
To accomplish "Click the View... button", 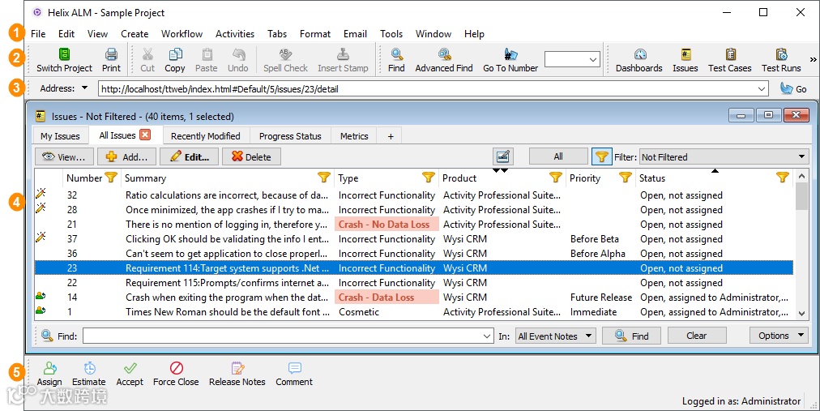I will click(x=65, y=157).
